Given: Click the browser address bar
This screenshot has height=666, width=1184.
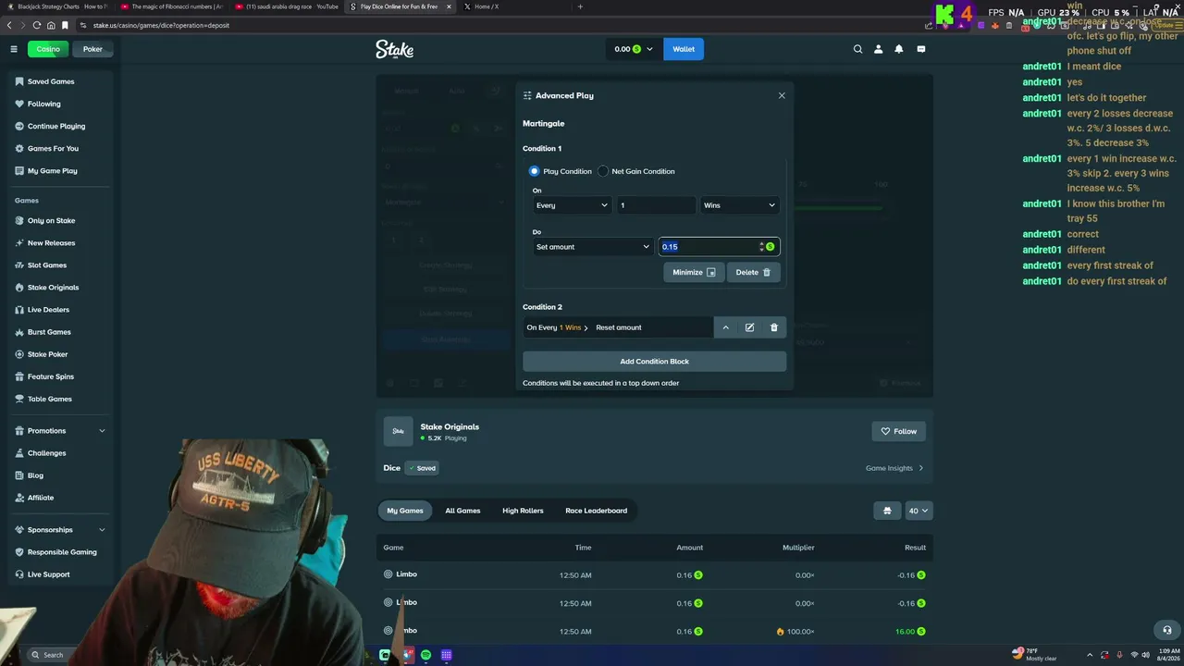Looking at the screenshot, I should pyautogui.click(x=499, y=25).
